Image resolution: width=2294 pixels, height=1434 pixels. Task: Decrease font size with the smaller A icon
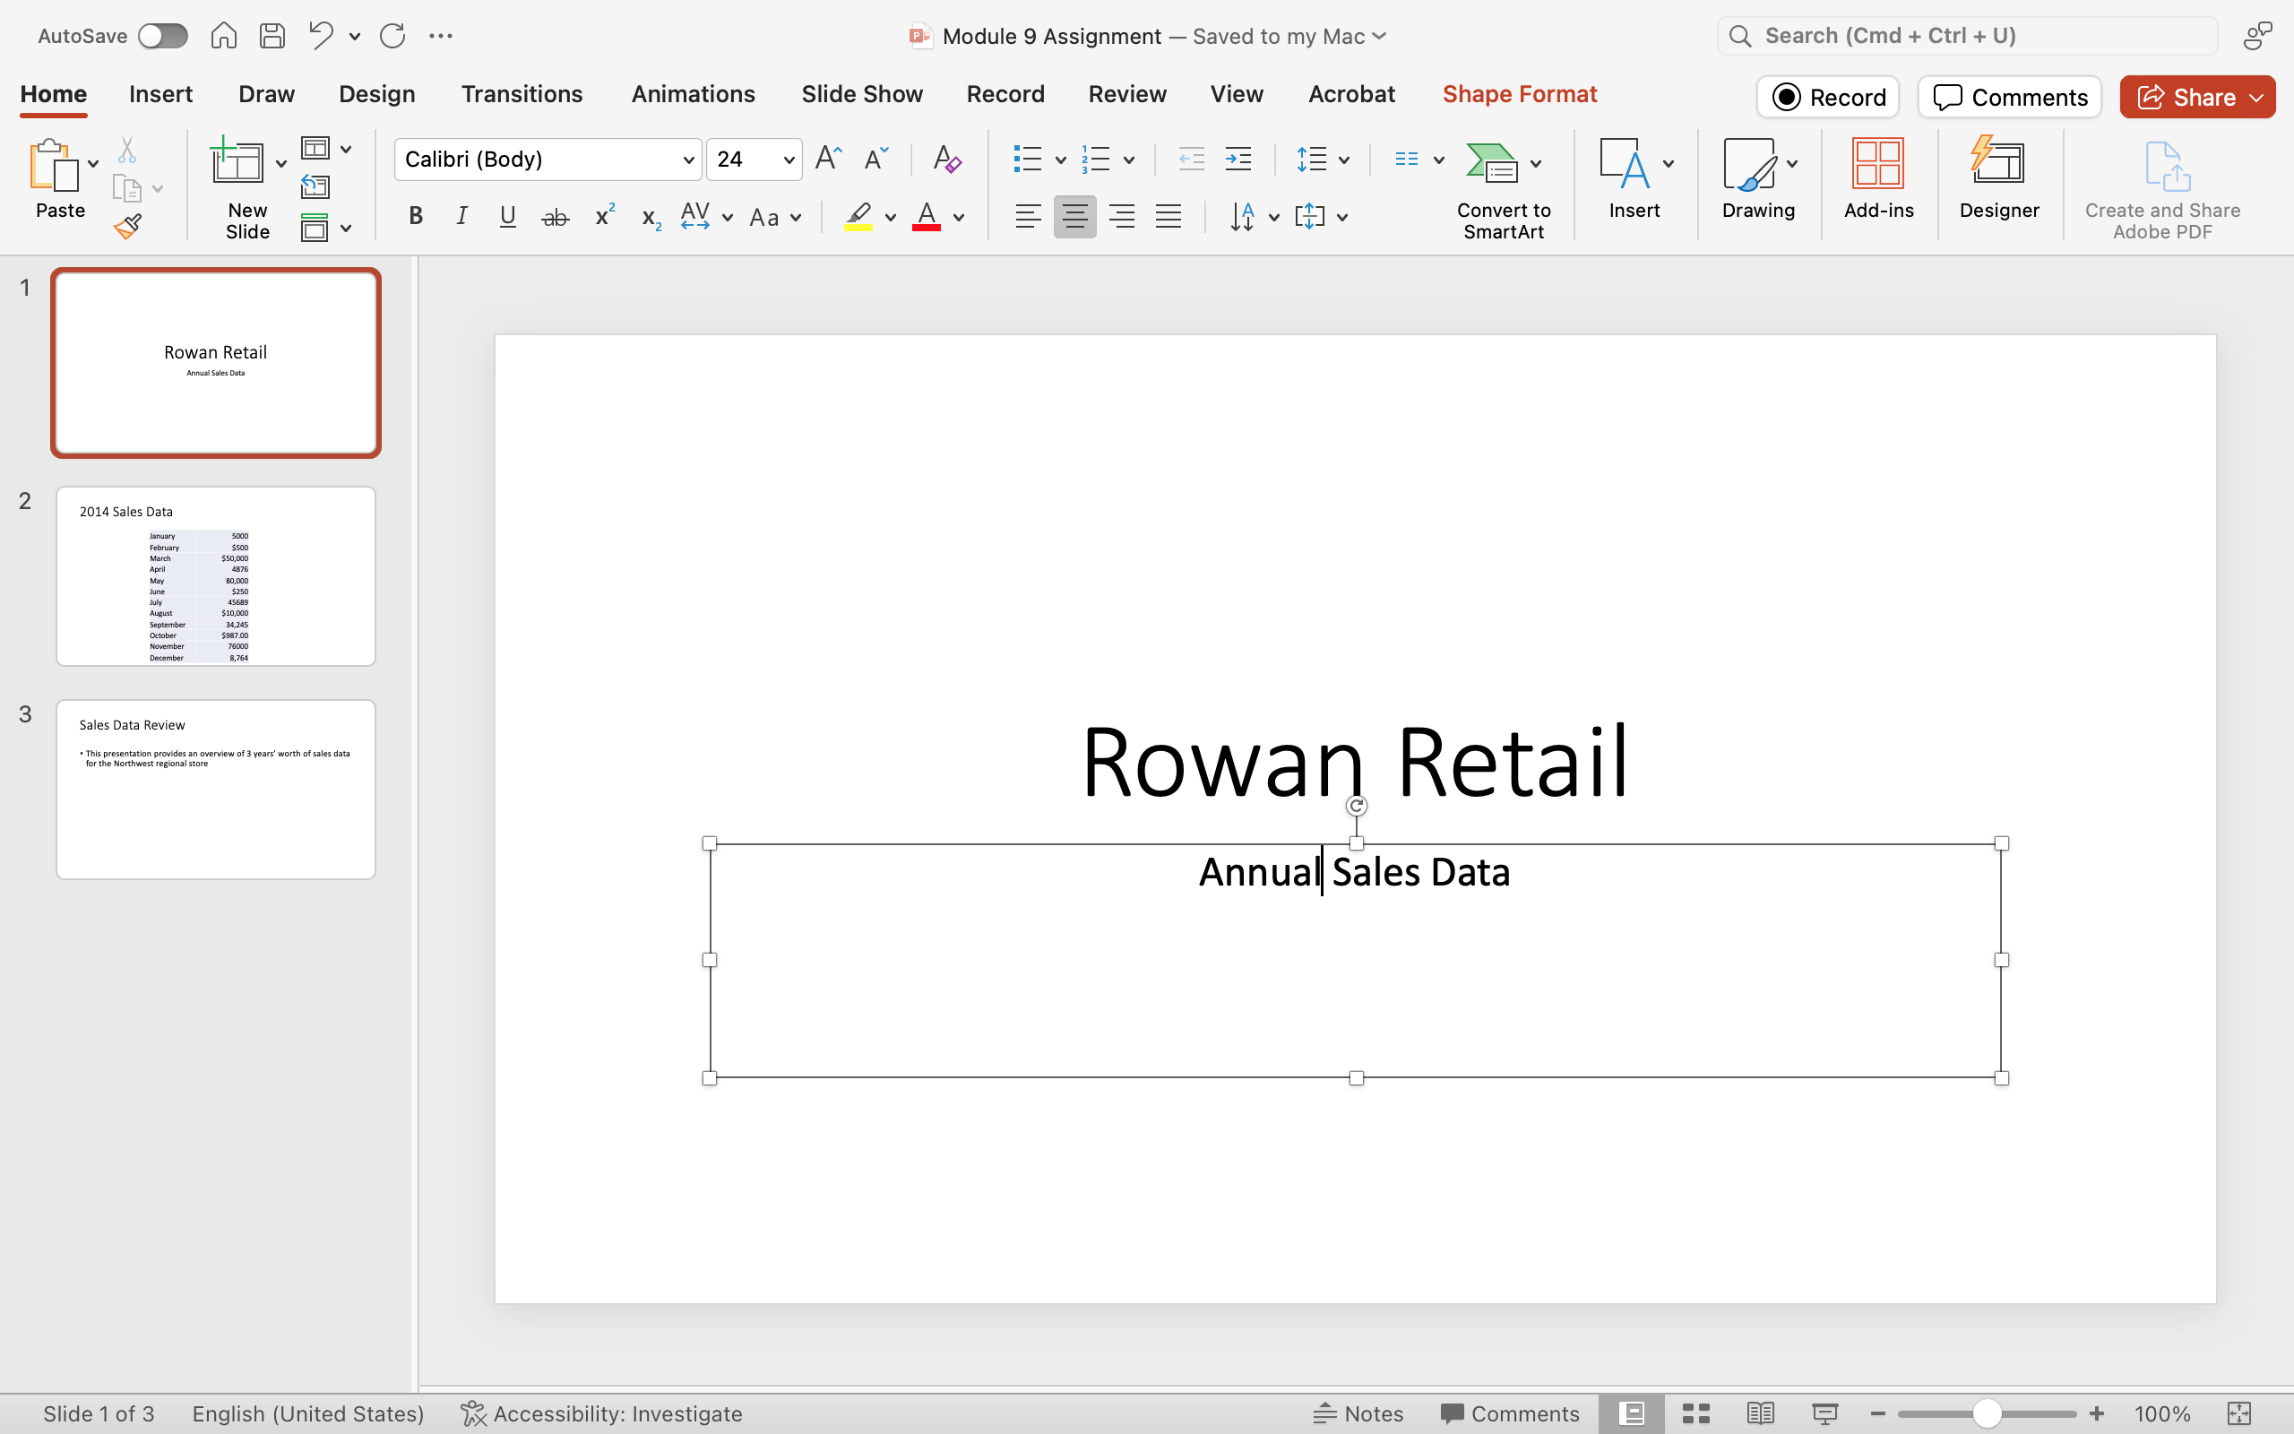click(875, 159)
